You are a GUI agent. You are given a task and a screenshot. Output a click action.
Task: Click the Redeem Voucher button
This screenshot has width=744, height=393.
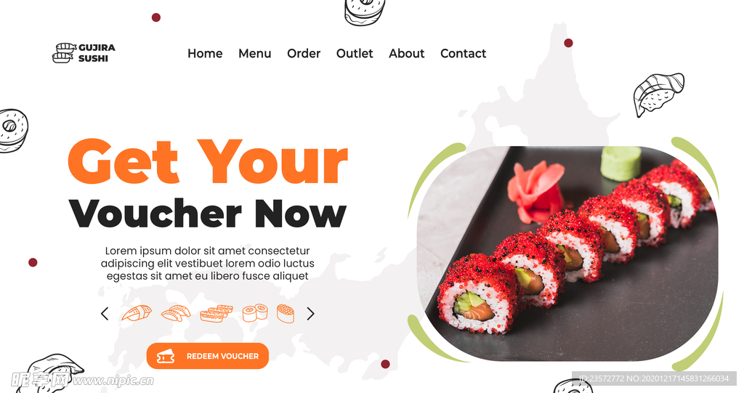(x=207, y=356)
